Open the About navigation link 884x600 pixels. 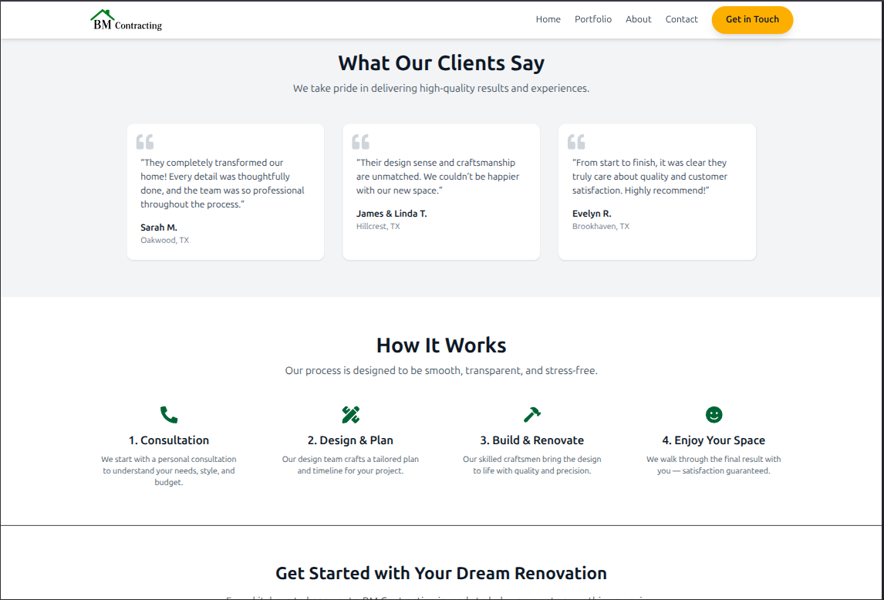(x=638, y=19)
